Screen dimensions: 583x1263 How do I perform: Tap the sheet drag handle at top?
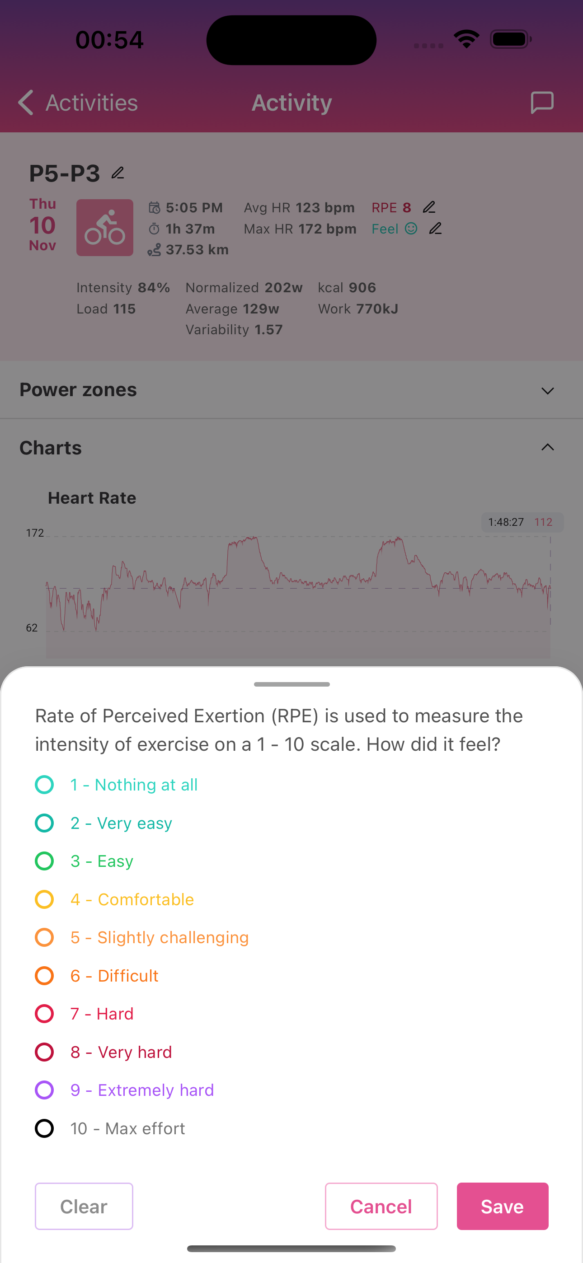pos(291,684)
